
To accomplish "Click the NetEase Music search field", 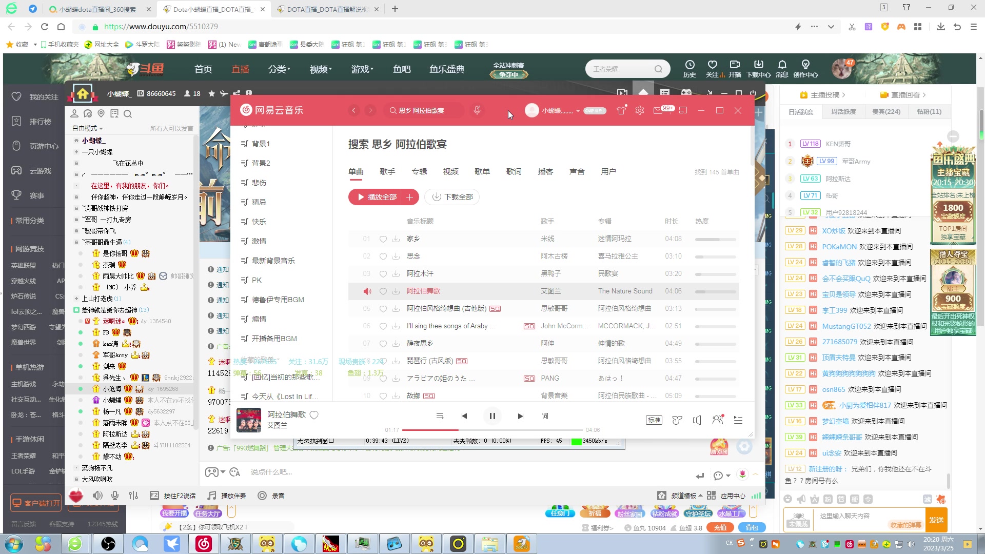I will pyautogui.click(x=424, y=110).
